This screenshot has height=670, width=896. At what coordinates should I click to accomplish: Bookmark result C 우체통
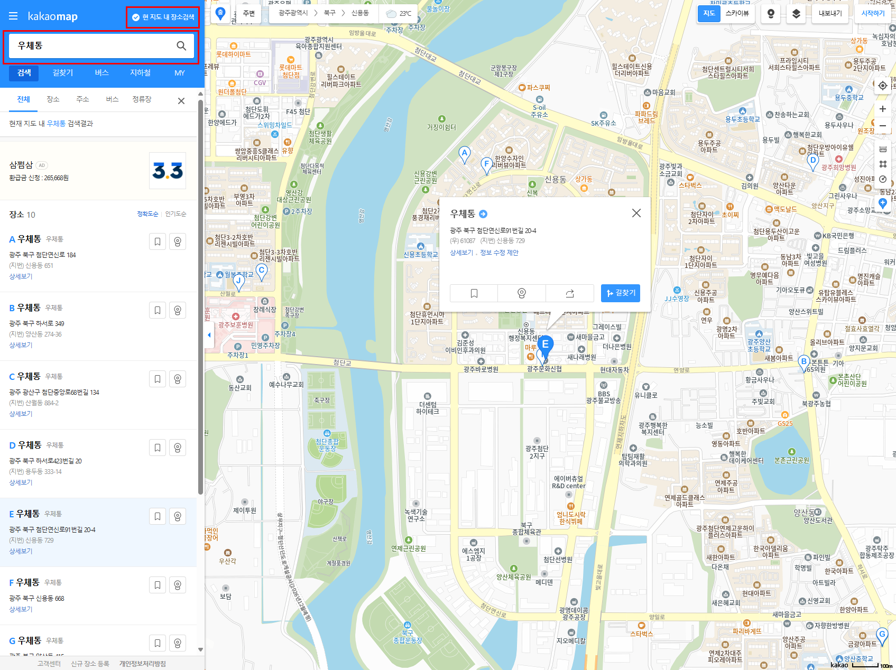tap(158, 379)
